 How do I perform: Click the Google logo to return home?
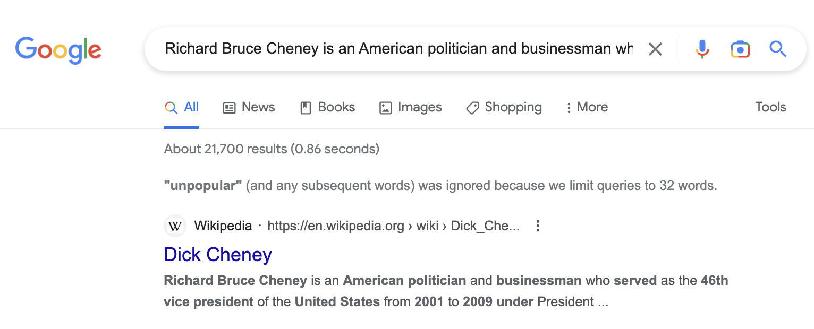(58, 49)
